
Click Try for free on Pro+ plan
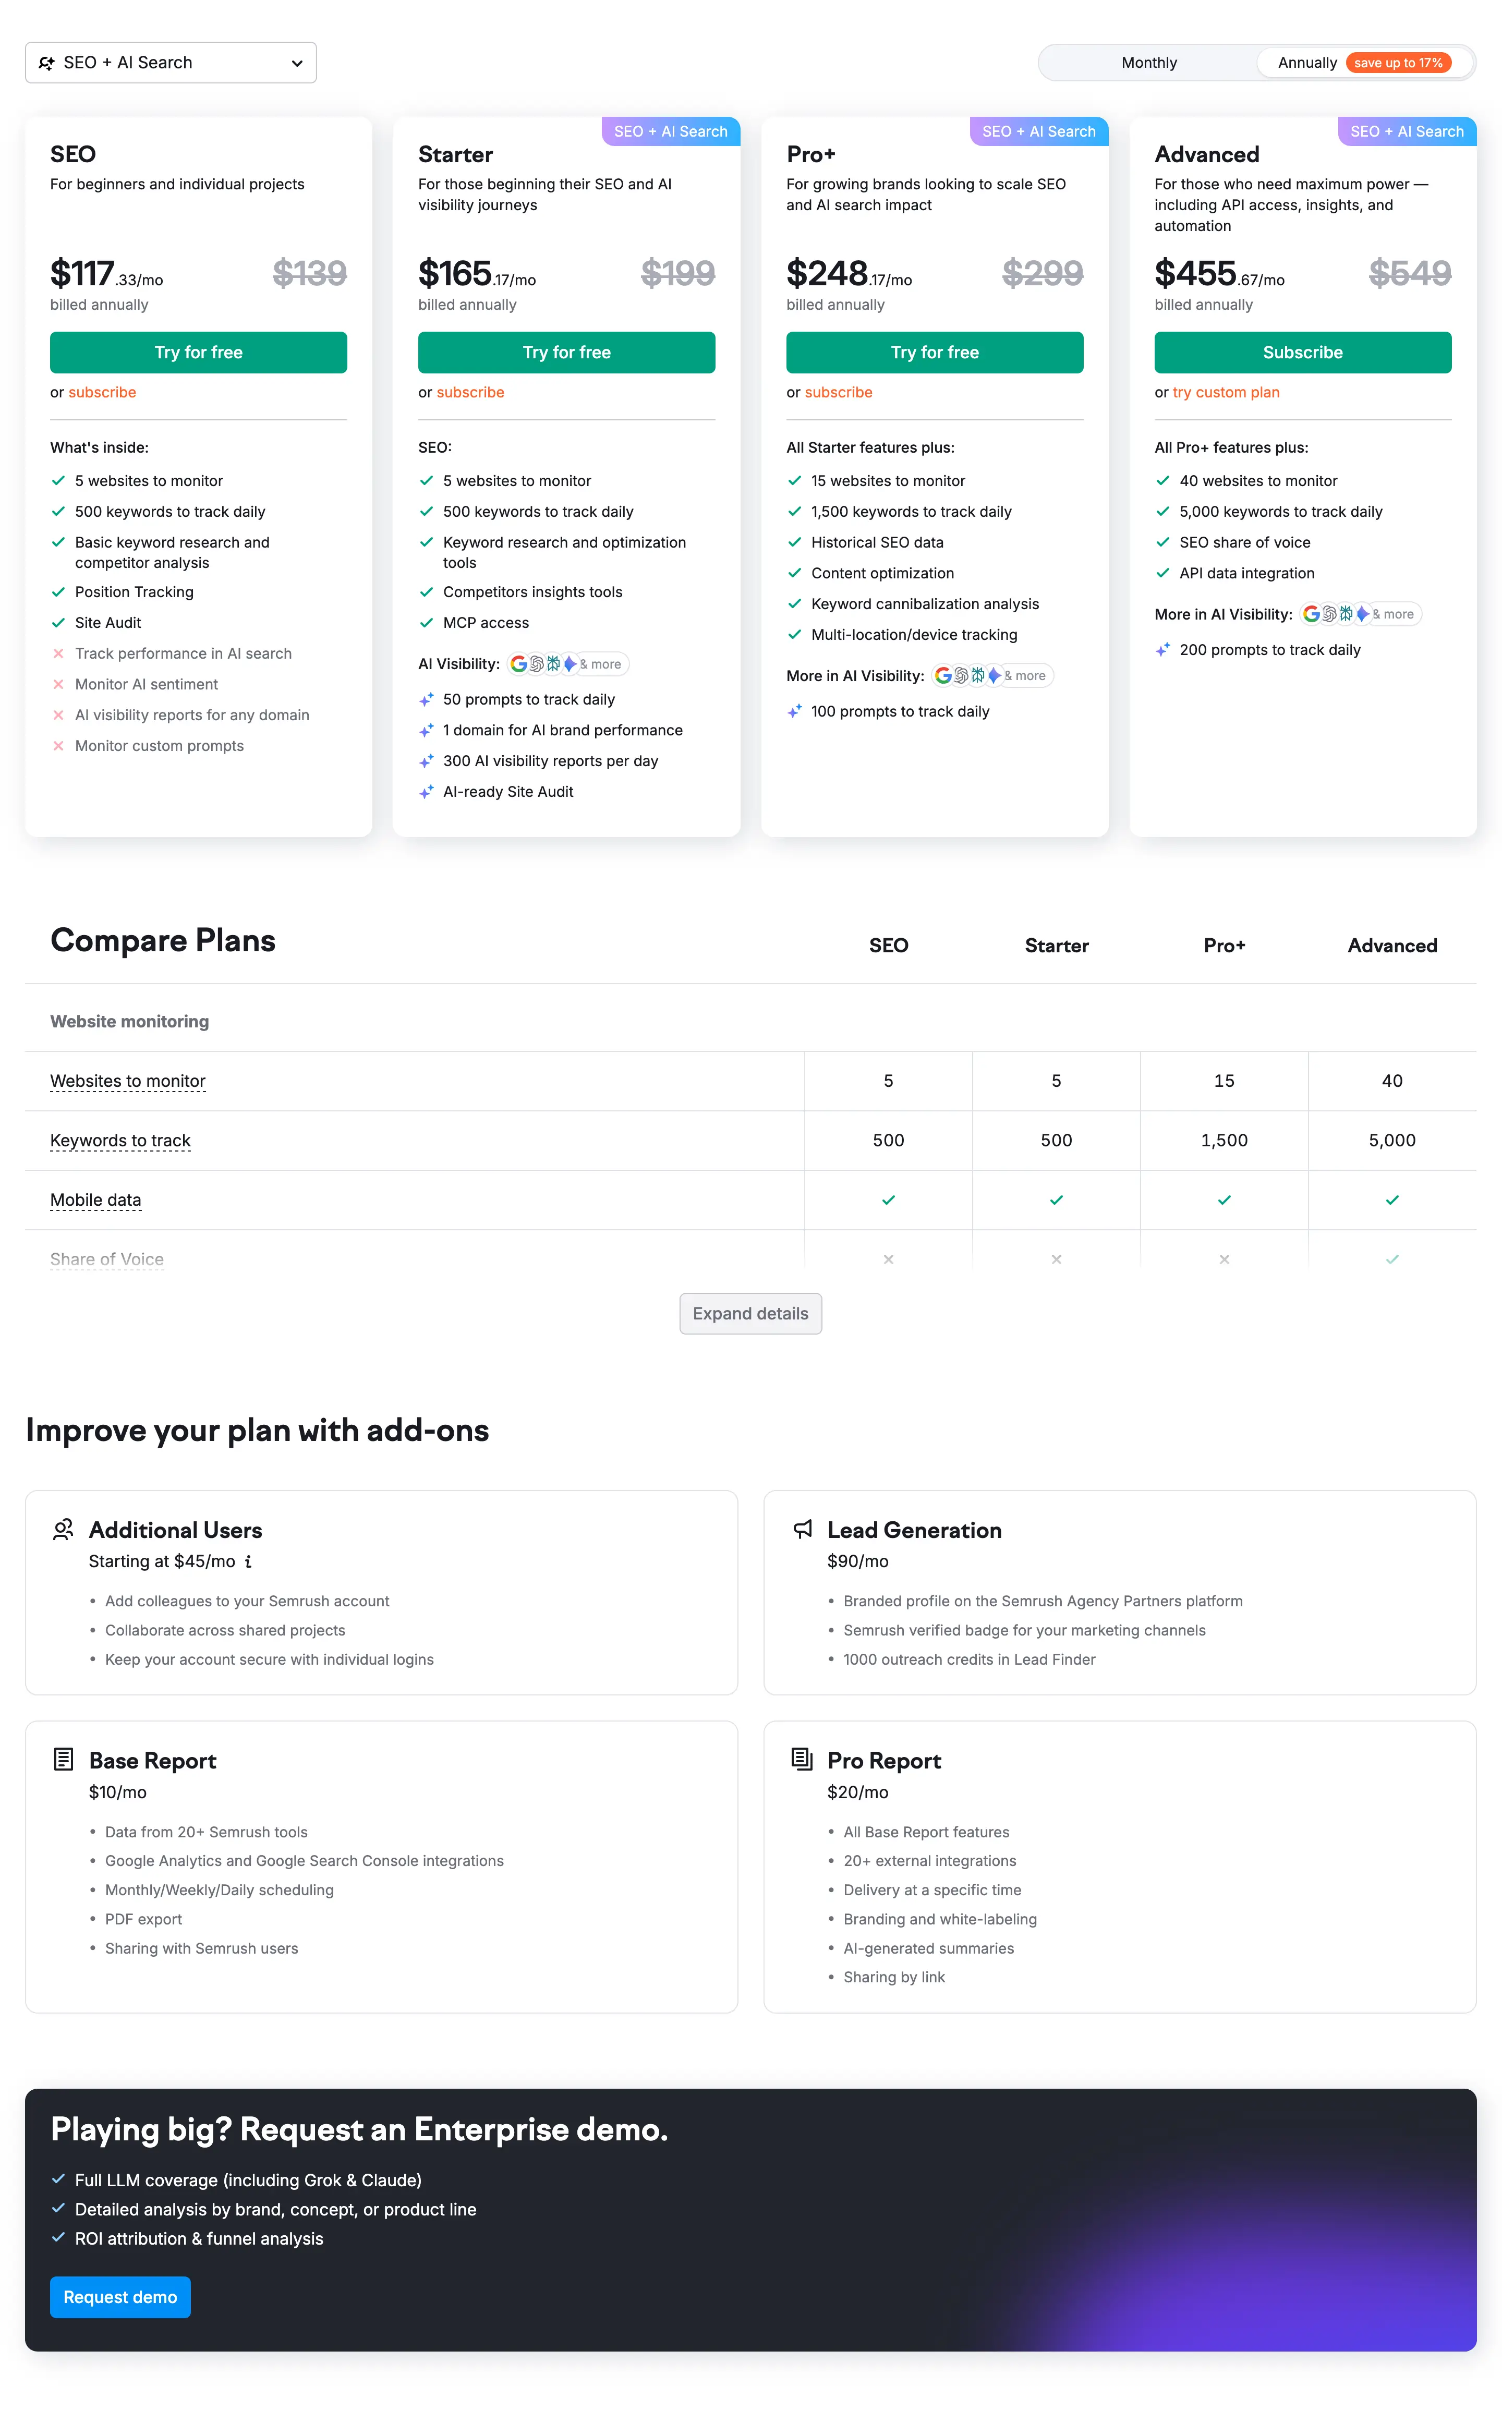point(935,353)
